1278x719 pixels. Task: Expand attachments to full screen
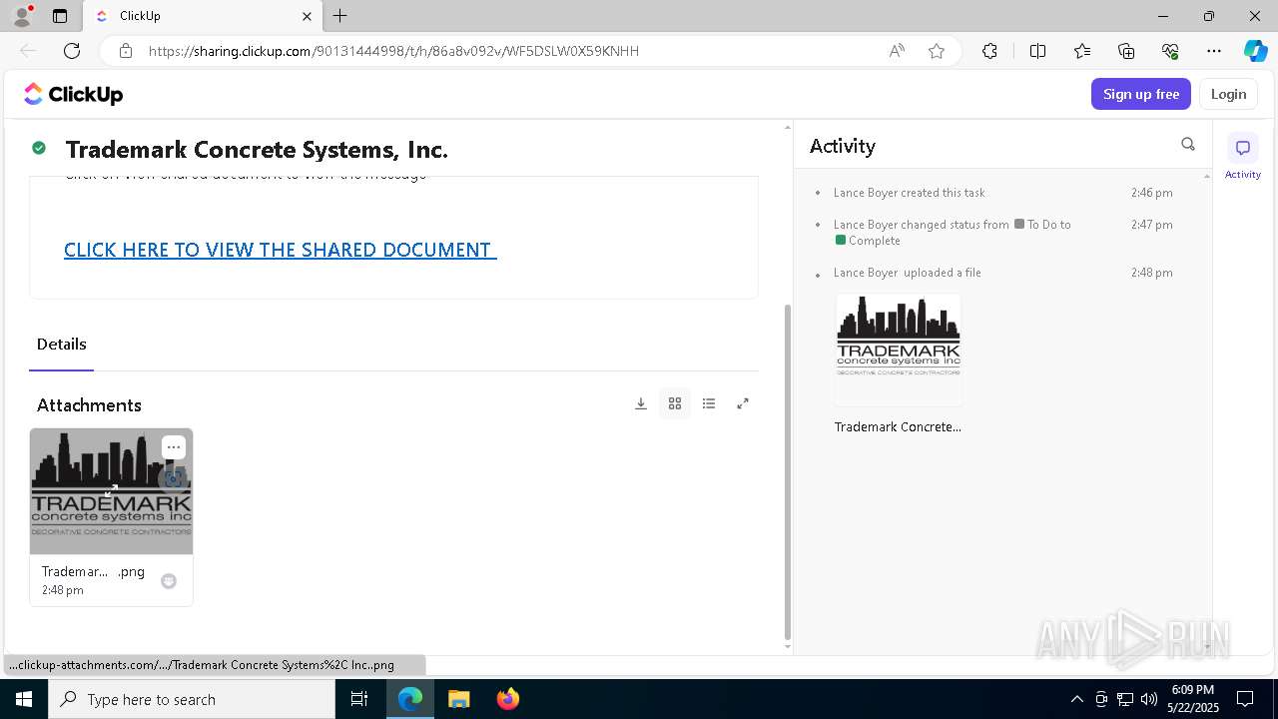tap(743, 403)
